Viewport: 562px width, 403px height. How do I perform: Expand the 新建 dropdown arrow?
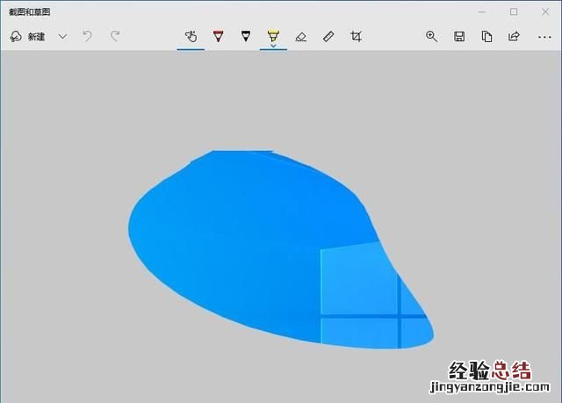pyautogui.click(x=62, y=37)
